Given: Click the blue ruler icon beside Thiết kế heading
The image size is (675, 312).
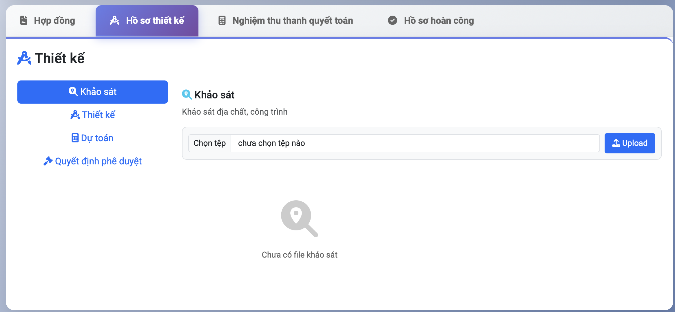Looking at the screenshot, I should pos(24,58).
